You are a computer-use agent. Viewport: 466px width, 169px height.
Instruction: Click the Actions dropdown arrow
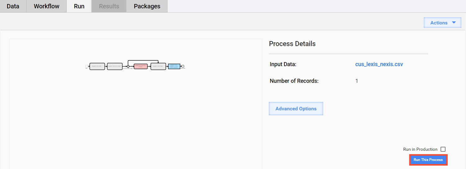pyautogui.click(x=454, y=23)
